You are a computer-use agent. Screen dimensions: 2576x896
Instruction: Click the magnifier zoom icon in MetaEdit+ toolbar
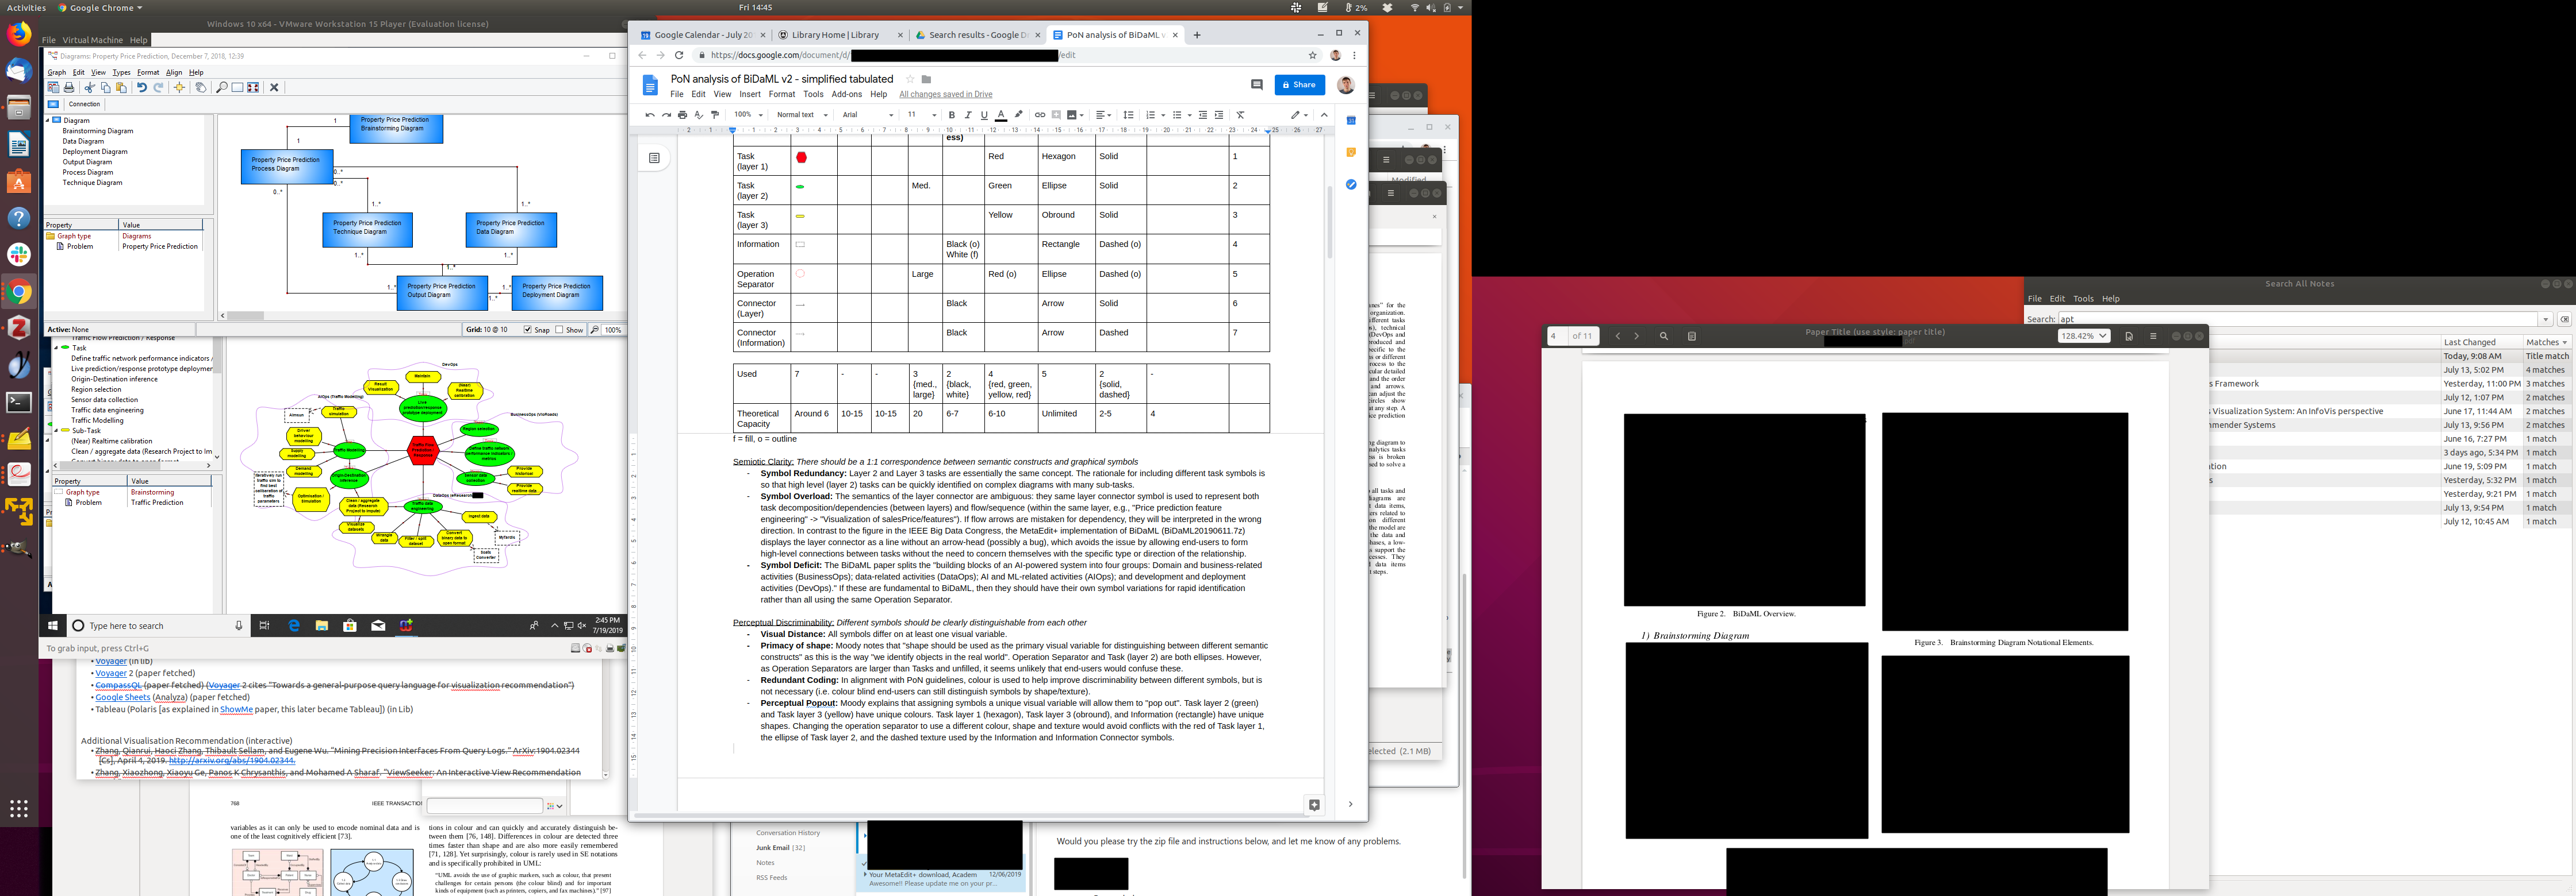pos(222,87)
